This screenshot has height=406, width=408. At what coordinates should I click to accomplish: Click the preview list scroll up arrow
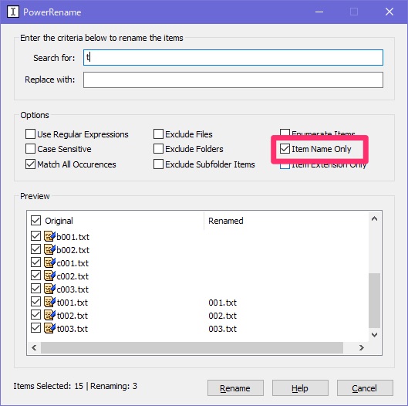click(x=374, y=218)
